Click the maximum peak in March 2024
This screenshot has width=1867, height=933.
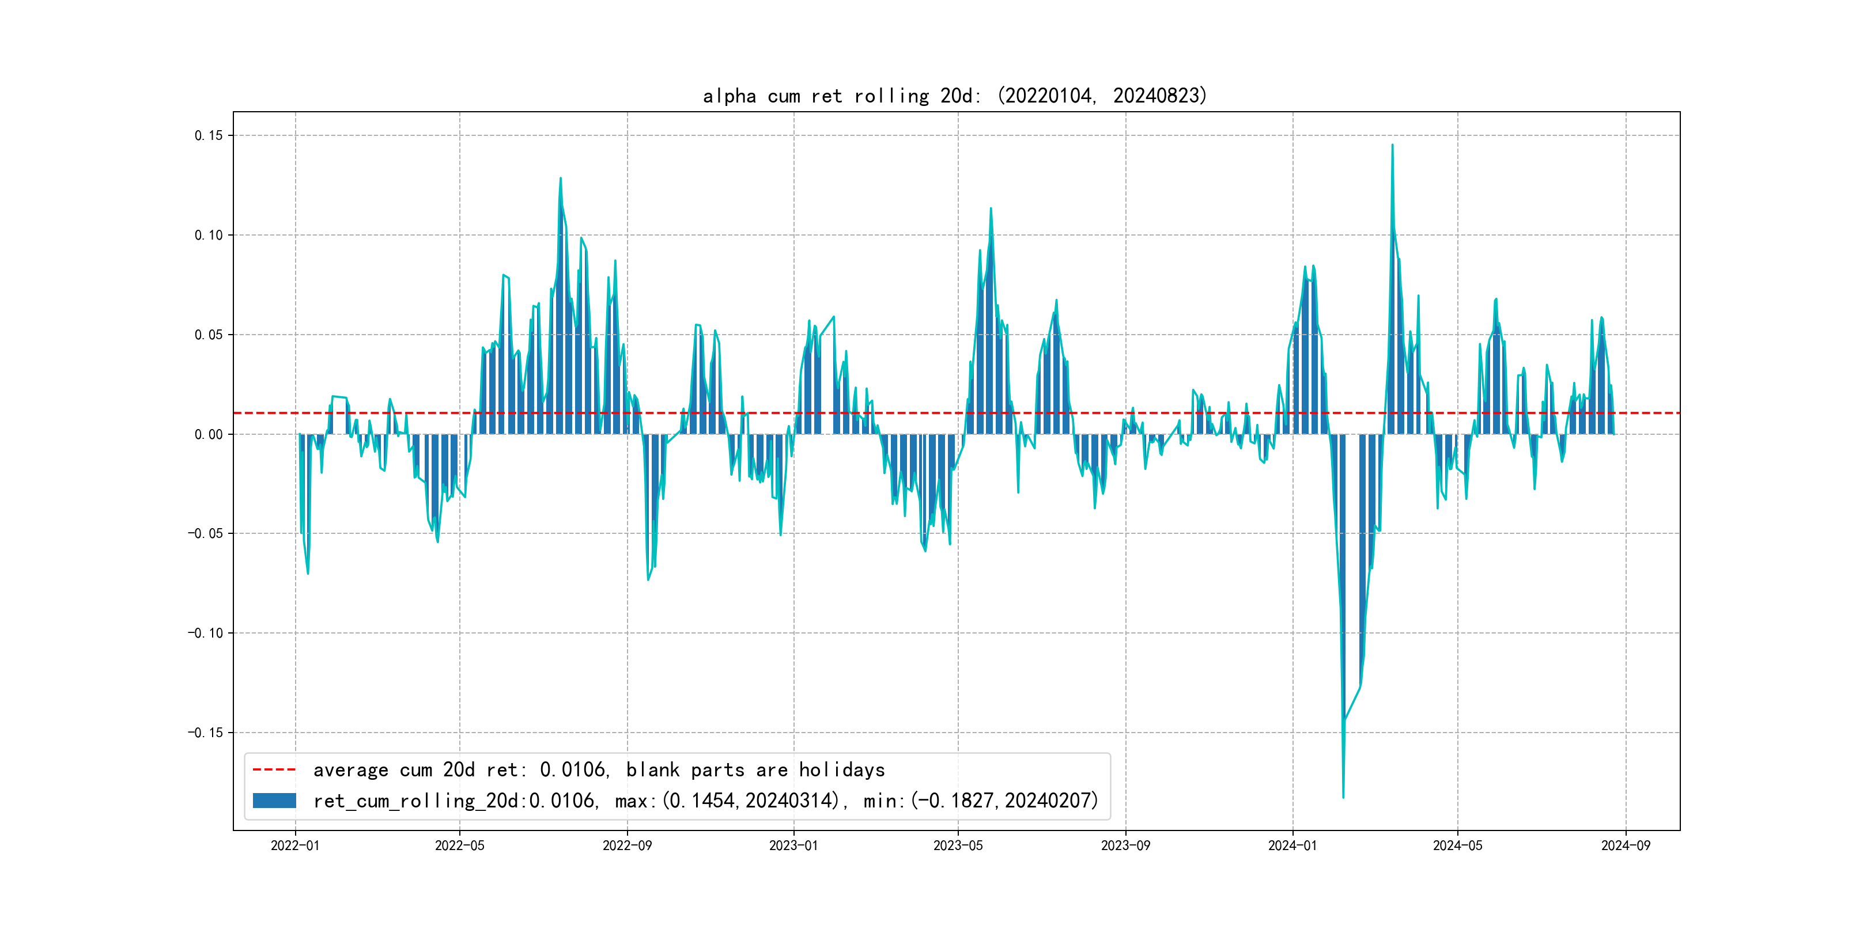(1392, 146)
